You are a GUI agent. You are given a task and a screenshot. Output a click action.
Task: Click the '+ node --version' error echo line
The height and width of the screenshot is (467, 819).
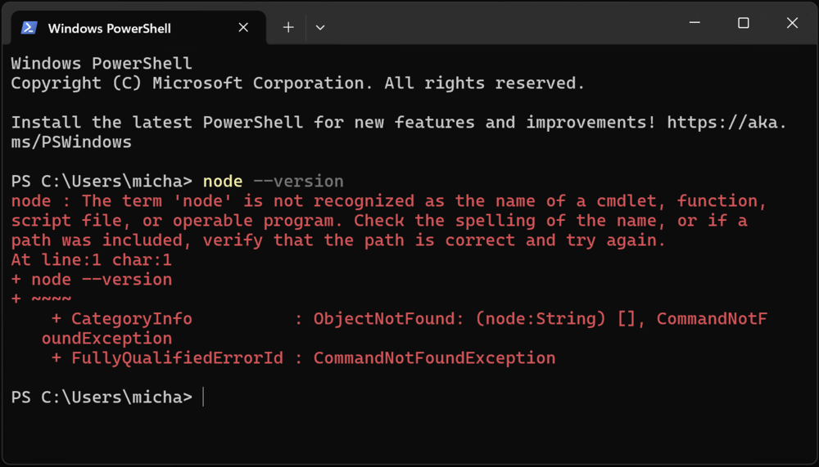click(92, 280)
